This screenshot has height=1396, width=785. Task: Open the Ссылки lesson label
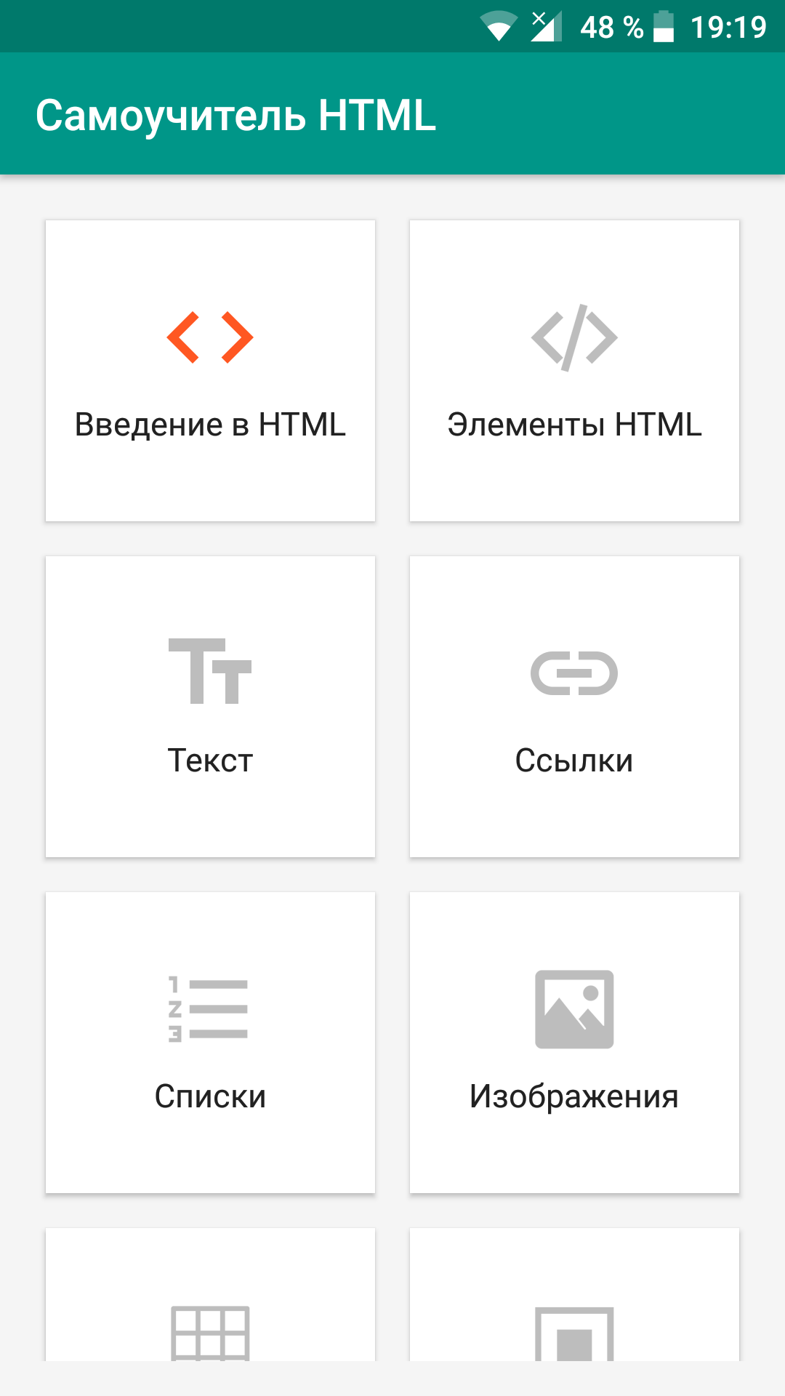(x=574, y=761)
